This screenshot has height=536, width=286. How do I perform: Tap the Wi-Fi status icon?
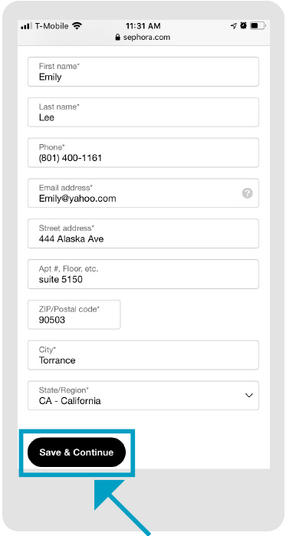point(77,26)
